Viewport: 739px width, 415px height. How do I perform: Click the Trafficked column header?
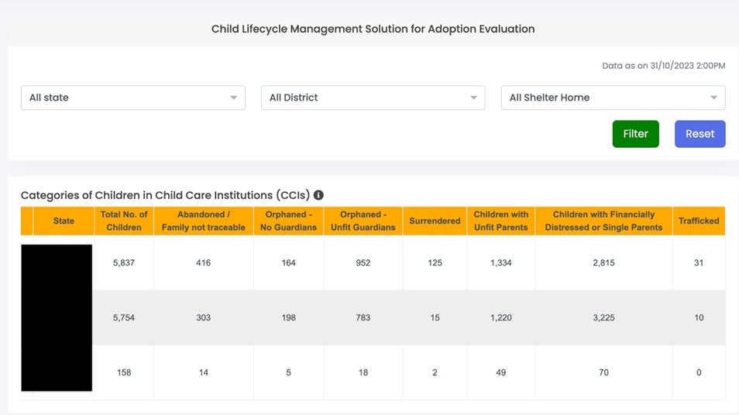pos(699,221)
